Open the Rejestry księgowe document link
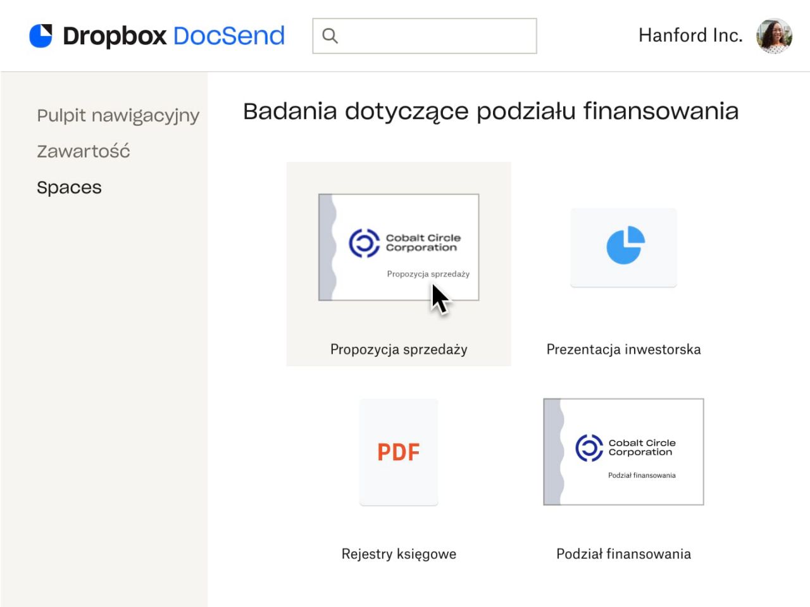 (x=399, y=553)
